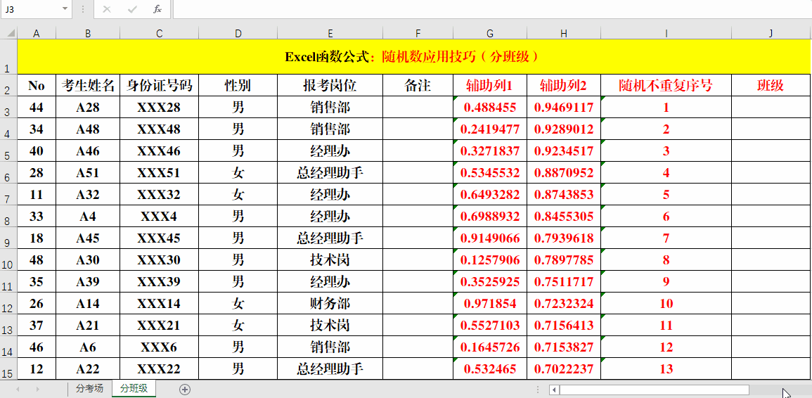The width and height of the screenshot is (812, 398).
Task: Select the cell containing 0.488455
Action: click(x=489, y=108)
